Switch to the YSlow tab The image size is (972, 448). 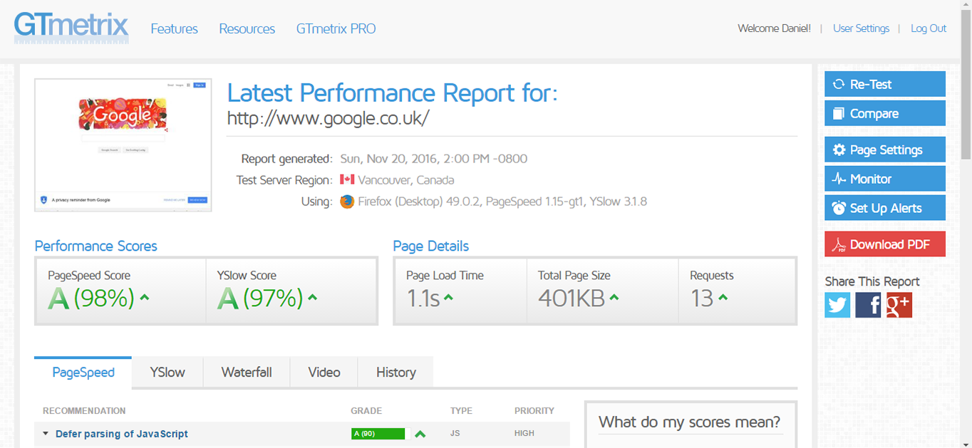(x=167, y=373)
